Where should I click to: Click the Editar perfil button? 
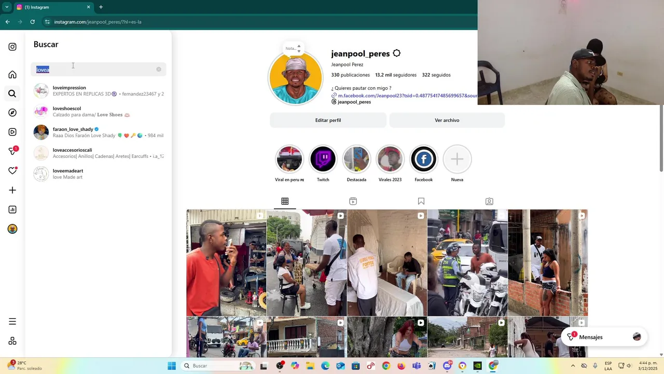click(x=328, y=120)
